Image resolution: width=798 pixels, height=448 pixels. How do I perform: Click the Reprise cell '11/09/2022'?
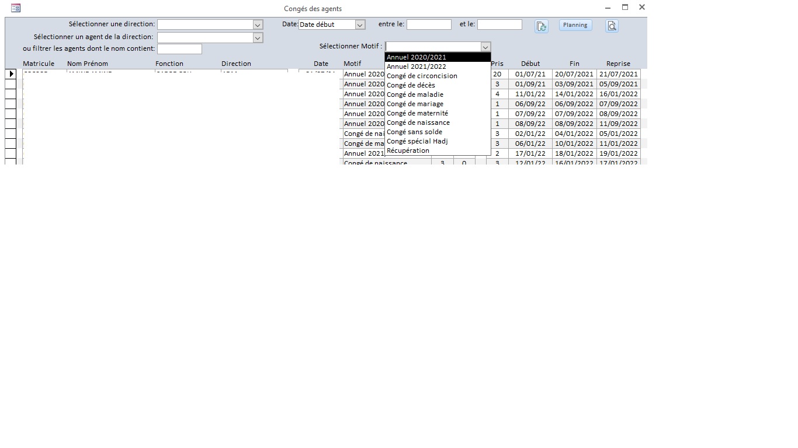point(619,124)
